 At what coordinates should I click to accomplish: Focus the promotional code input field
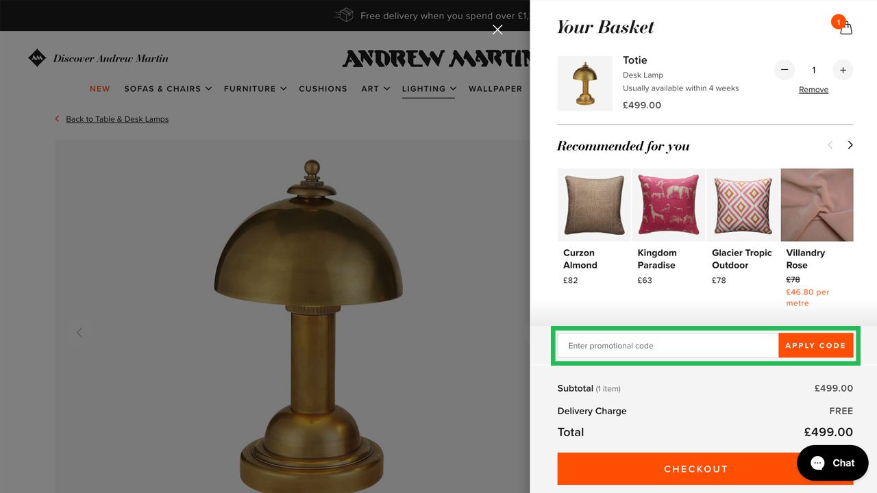coord(668,346)
